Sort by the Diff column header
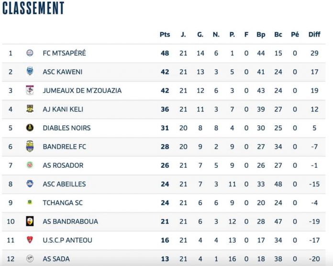 pyautogui.click(x=314, y=35)
